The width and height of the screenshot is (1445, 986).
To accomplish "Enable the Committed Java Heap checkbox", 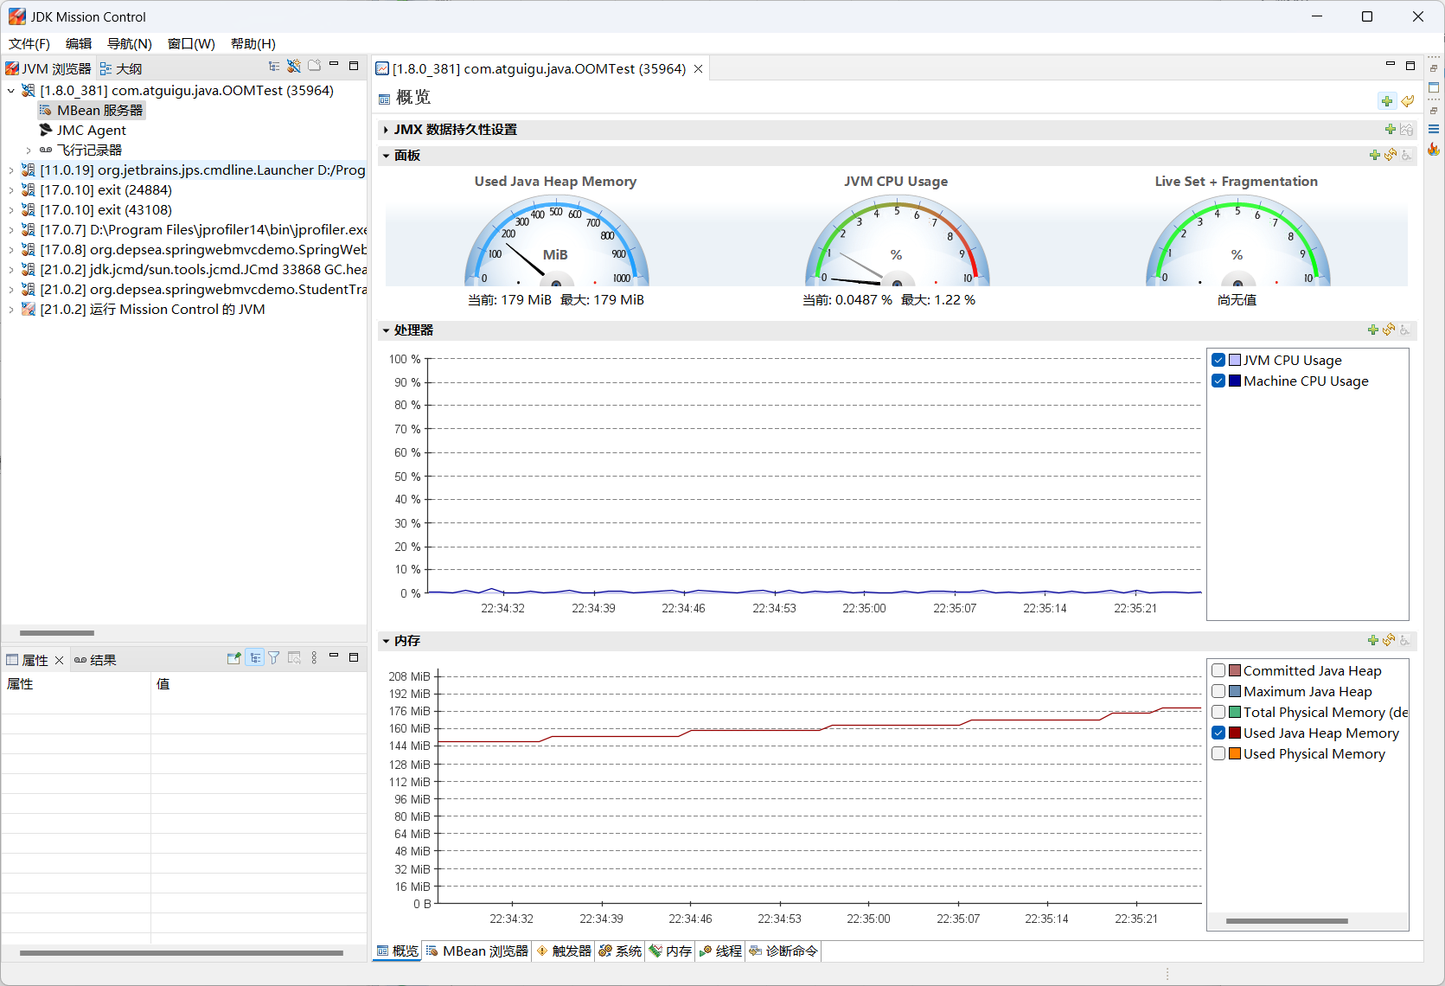I will (1218, 671).
